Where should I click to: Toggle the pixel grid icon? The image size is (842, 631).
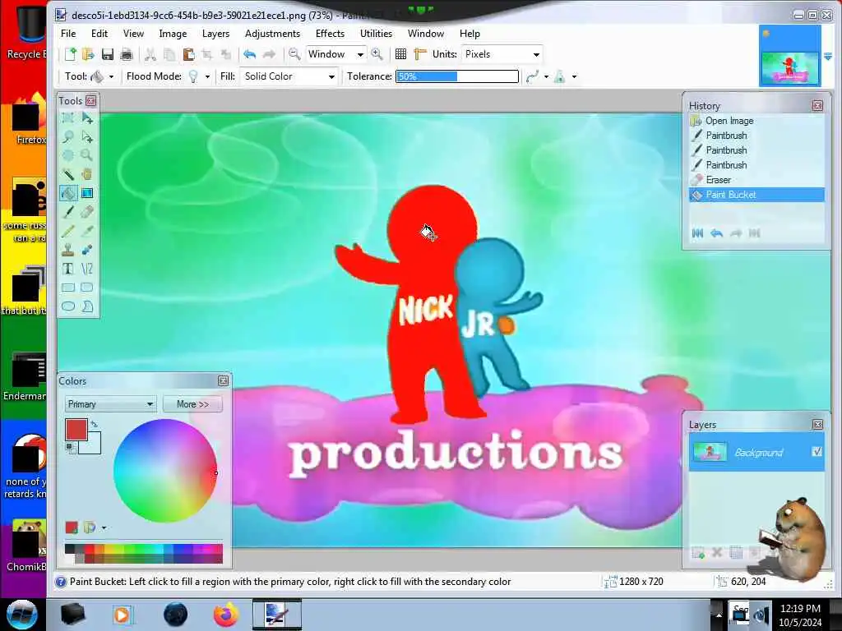pyautogui.click(x=400, y=54)
